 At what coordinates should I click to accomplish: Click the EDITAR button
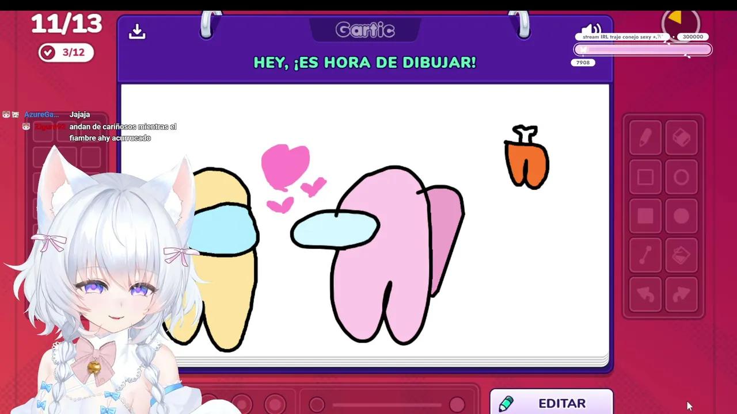551,402
